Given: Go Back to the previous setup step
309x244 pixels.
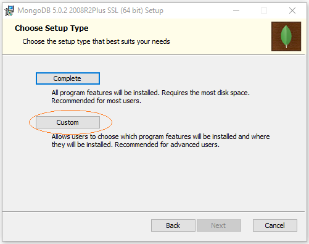Looking at the screenshot, I should 173,225.
